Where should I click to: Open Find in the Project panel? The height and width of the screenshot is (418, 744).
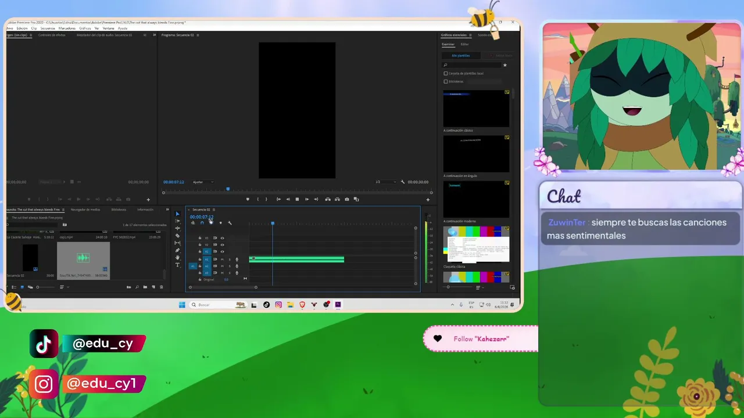(137, 287)
